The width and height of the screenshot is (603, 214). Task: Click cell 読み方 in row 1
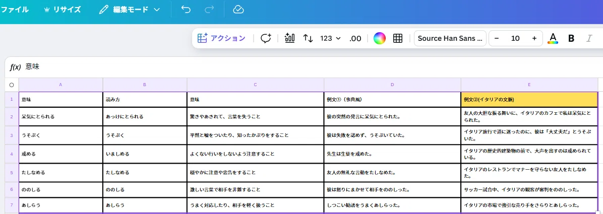pos(145,100)
